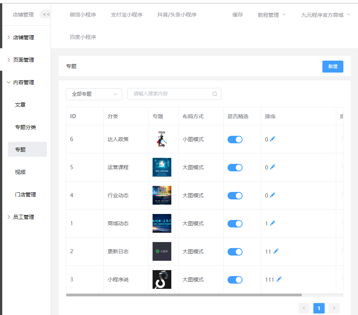358x315 pixels.
Task: Click the 新增 button
Action: 333,67
